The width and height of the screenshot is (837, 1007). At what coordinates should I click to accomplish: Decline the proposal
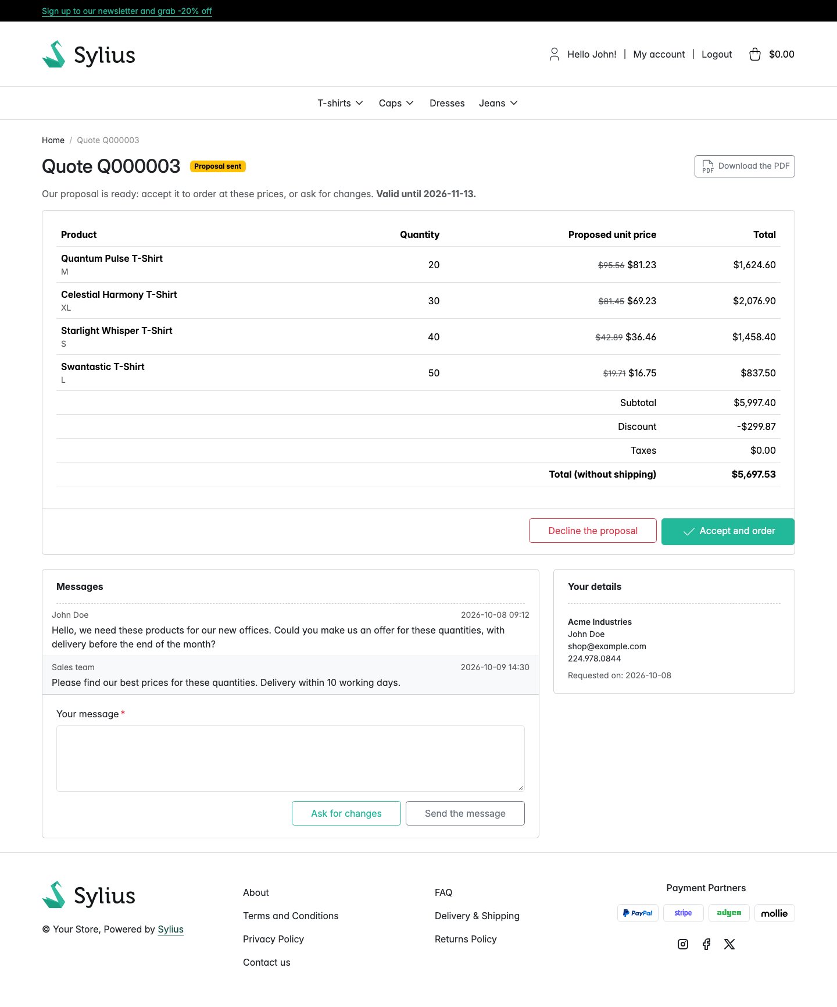[x=593, y=531]
